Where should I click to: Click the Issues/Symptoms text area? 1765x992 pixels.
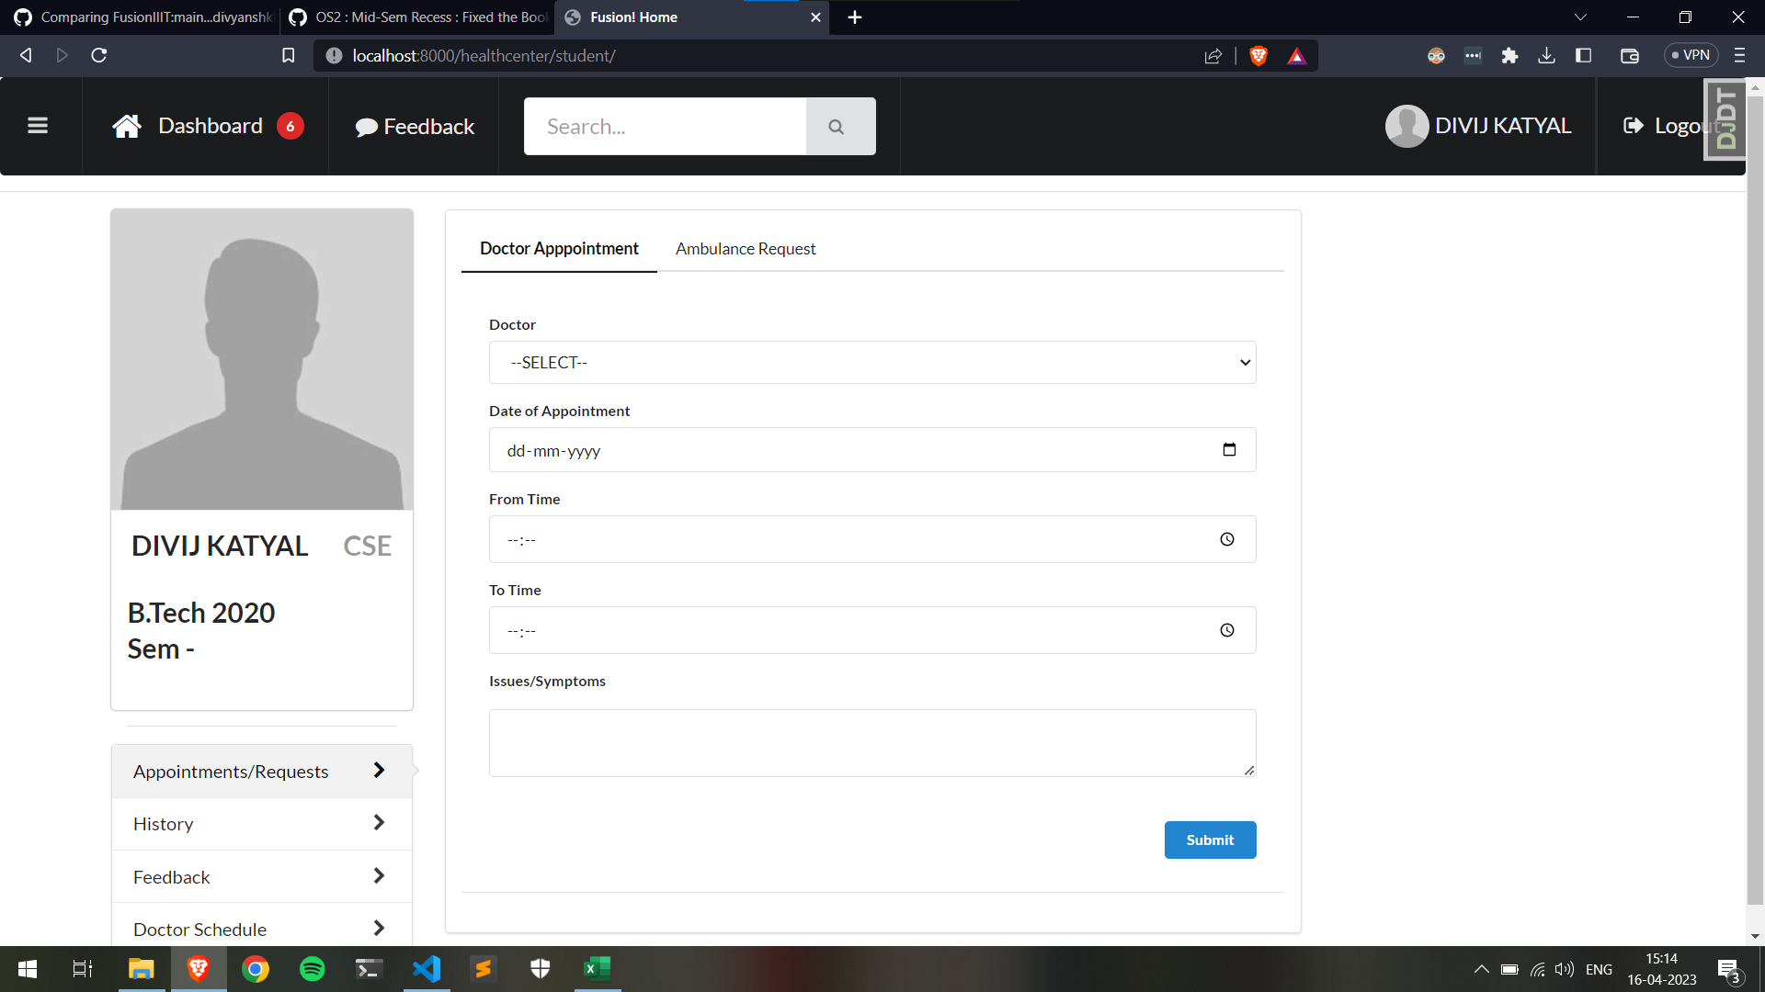click(871, 743)
